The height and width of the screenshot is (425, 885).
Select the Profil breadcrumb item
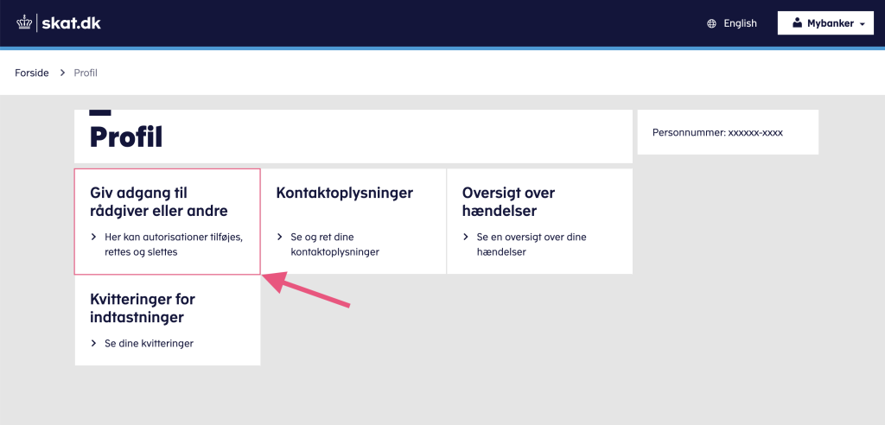86,73
